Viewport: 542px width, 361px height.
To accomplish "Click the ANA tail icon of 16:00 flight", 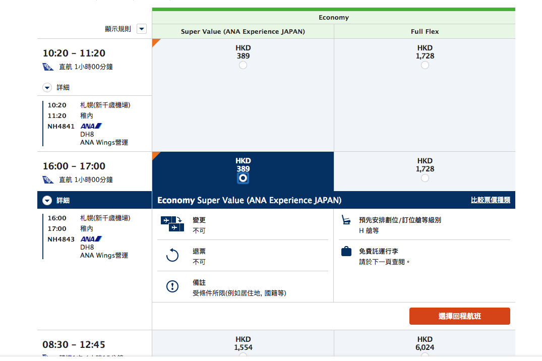I will [x=48, y=180].
